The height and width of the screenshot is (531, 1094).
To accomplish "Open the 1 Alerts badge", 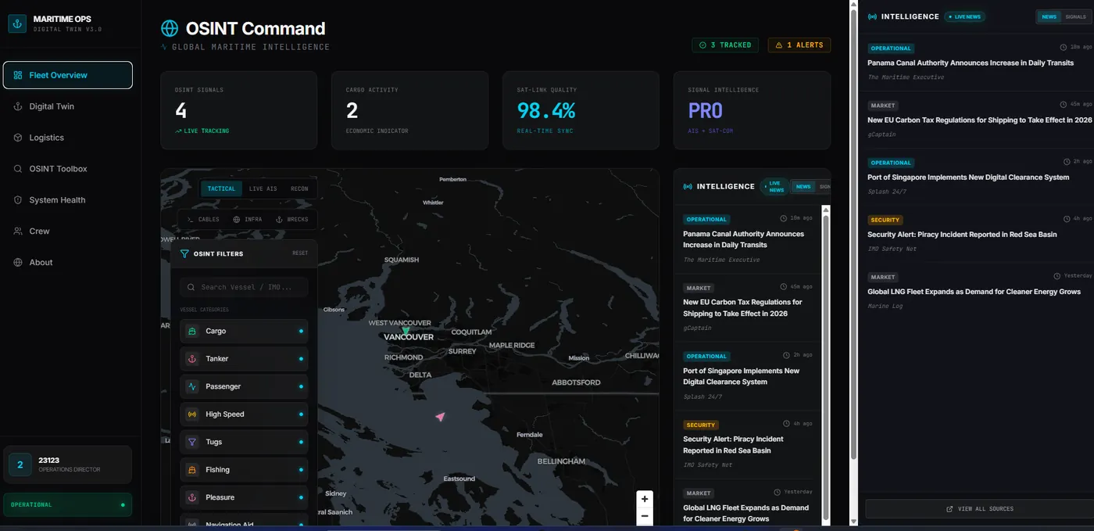I will tap(799, 45).
